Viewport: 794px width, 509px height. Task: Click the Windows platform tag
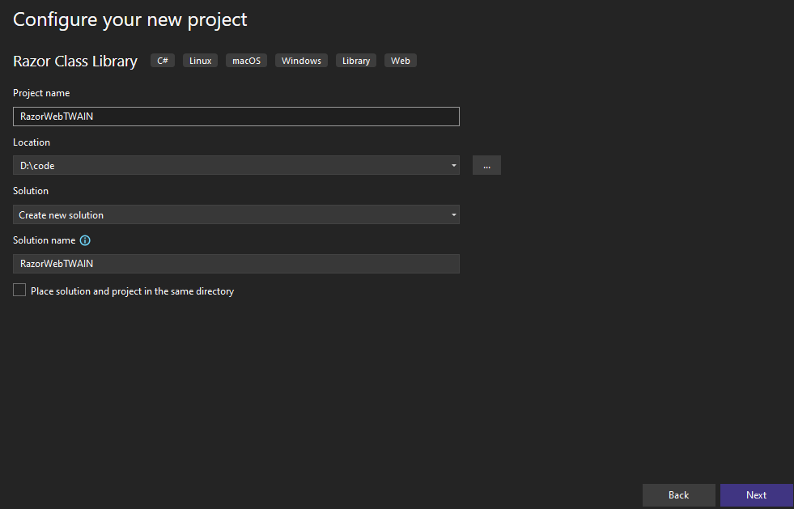pos(301,61)
